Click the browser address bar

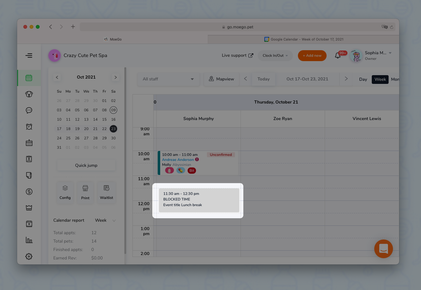(238, 27)
